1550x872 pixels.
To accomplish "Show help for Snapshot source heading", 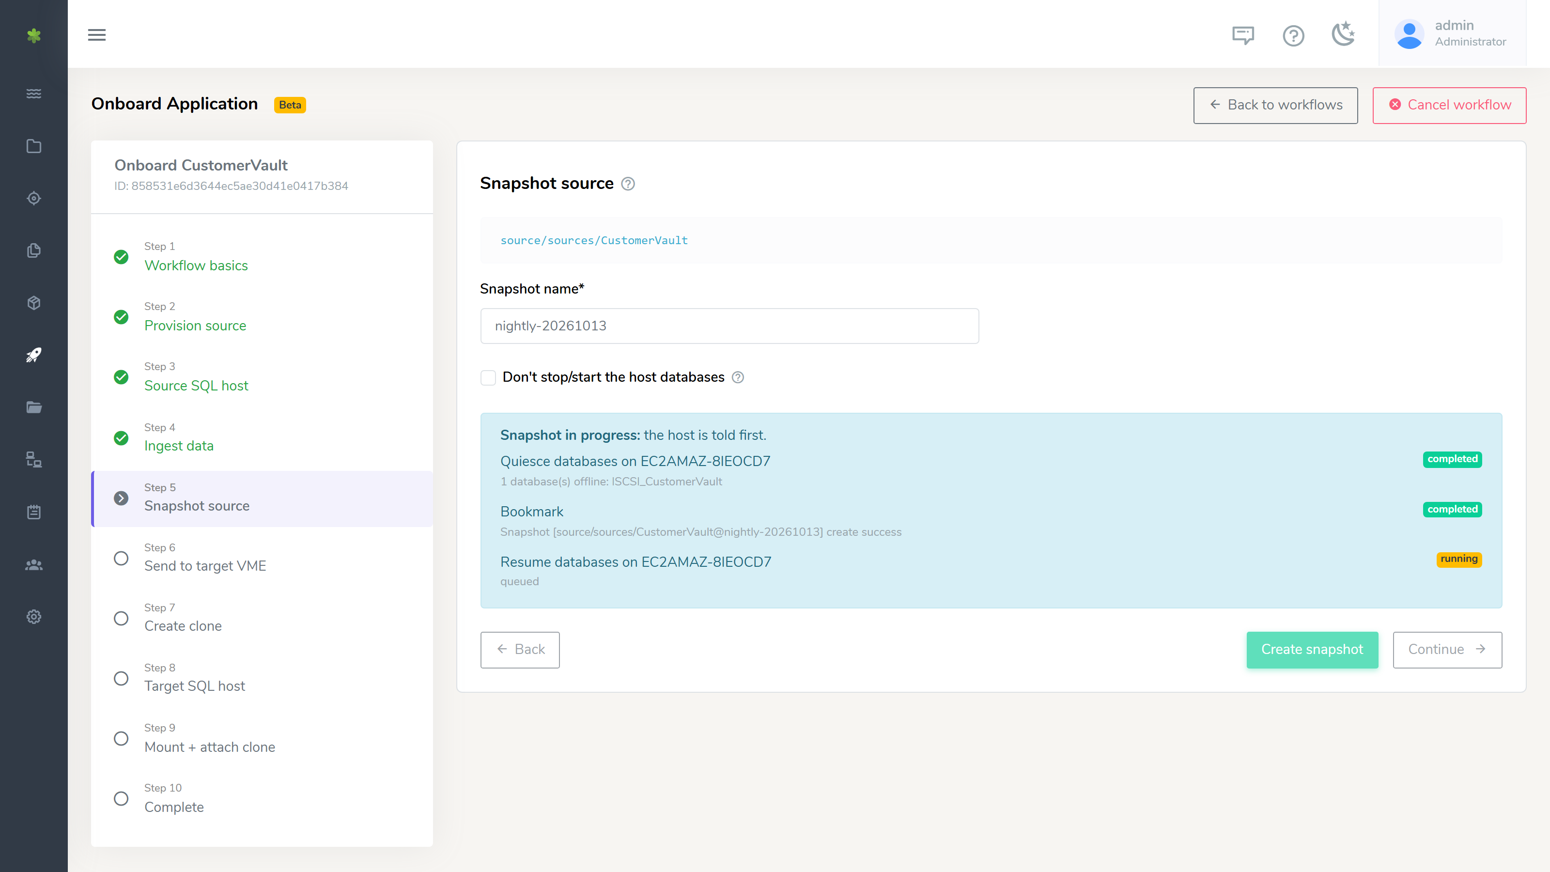I will pos(628,184).
